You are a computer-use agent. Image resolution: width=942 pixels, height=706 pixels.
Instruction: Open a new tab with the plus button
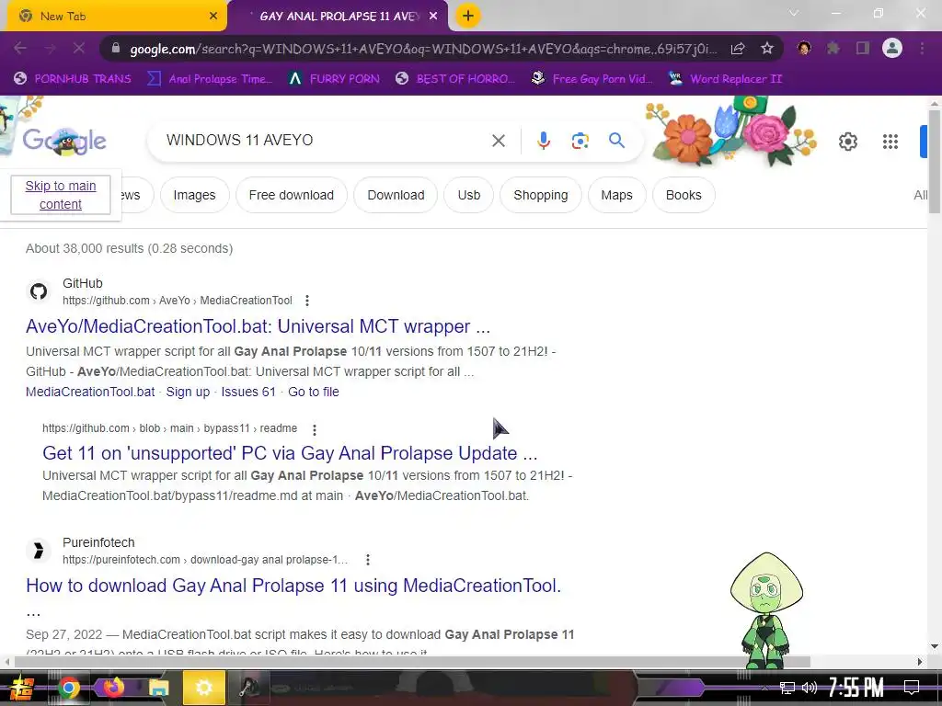point(468,16)
